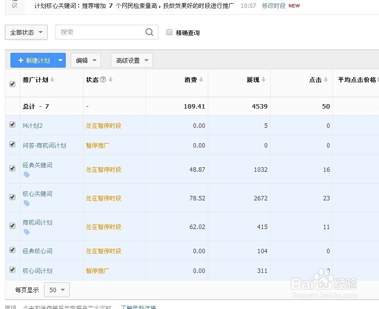
Task: Click 暂停推广 status of 问答-商机词计划
Action: click(97, 146)
